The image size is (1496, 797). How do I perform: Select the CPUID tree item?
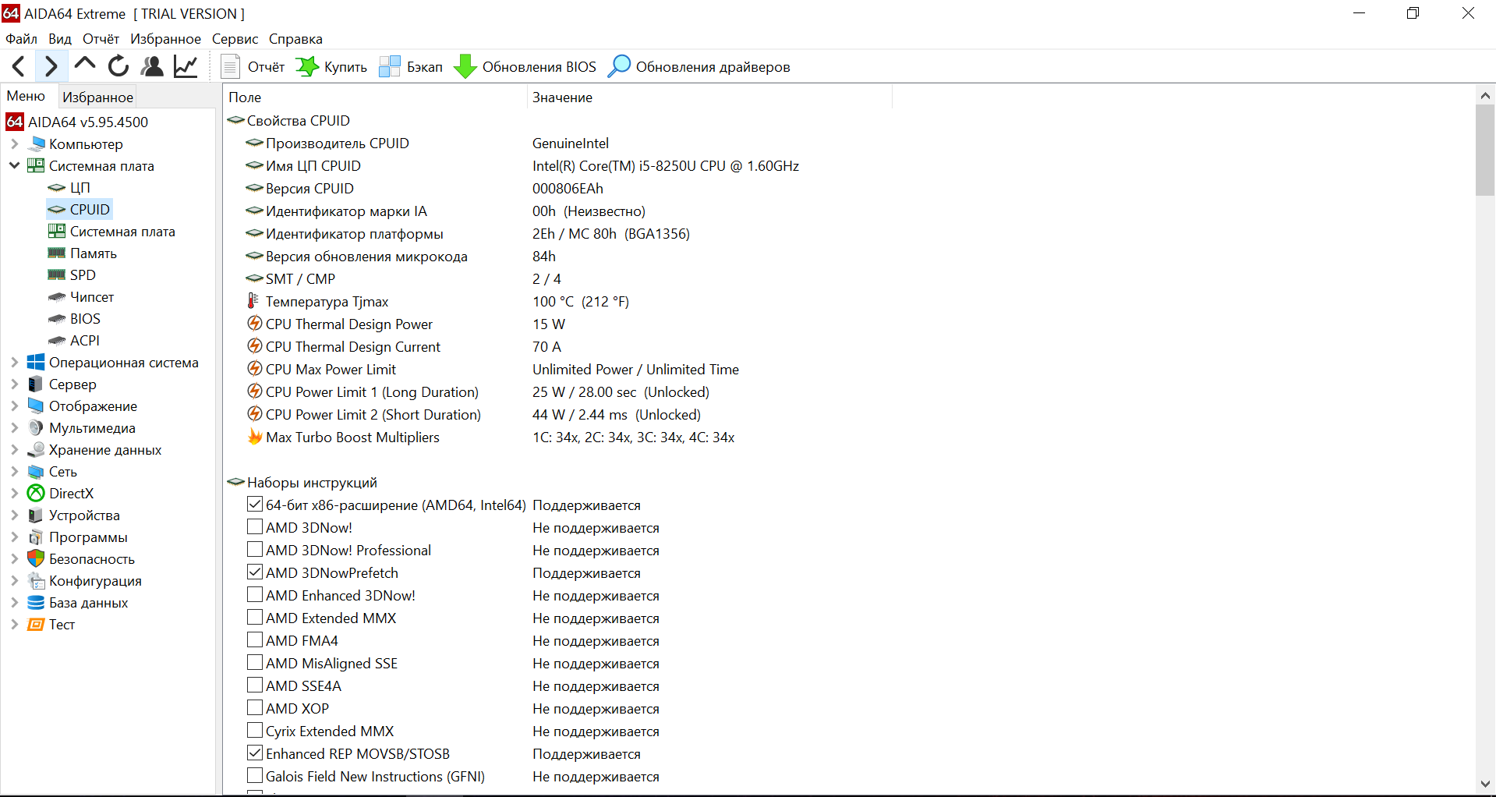80,210
